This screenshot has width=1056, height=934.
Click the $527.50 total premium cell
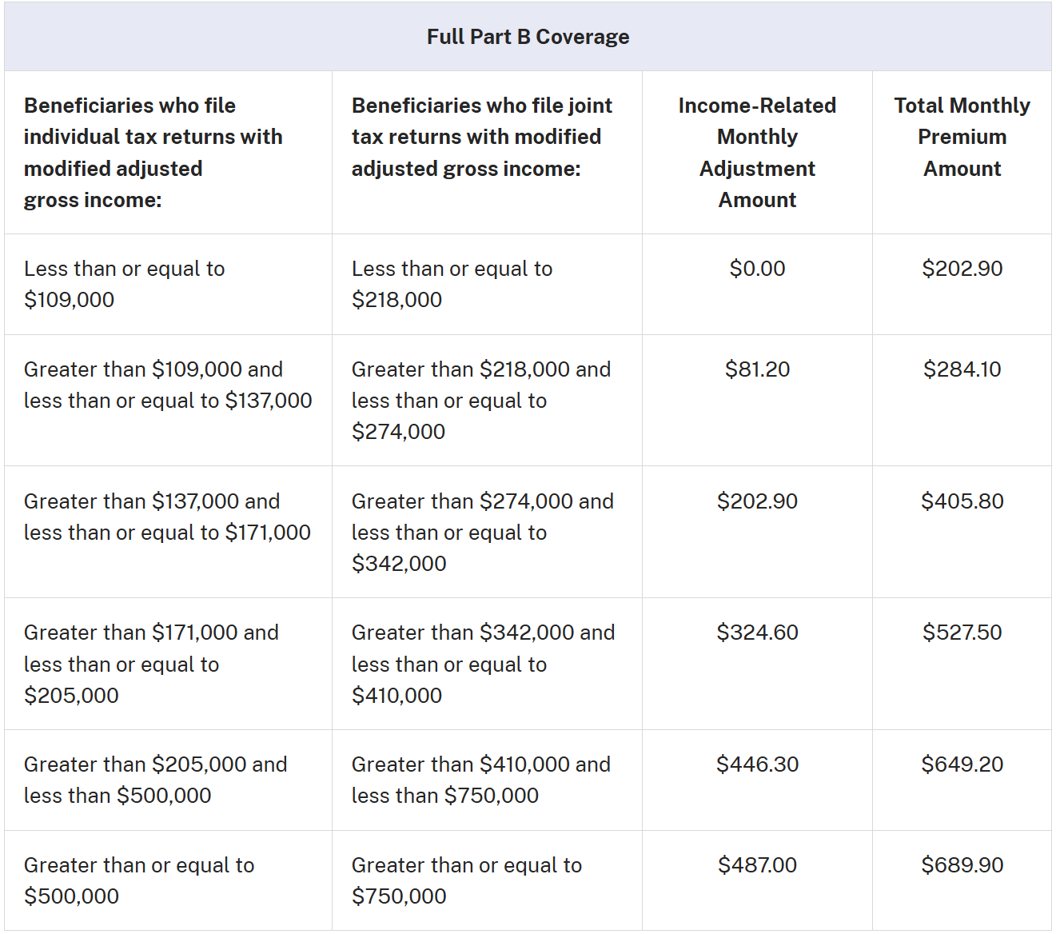click(x=962, y=633)
